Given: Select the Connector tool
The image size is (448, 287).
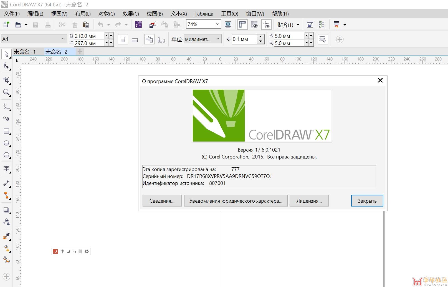Looking at the screenshot, I should (6, 195).
